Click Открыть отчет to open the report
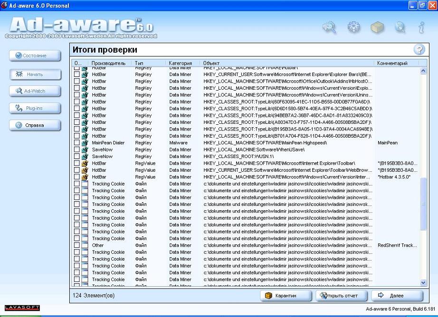Viewport: 438px width, 317px height. coord(342,296)
